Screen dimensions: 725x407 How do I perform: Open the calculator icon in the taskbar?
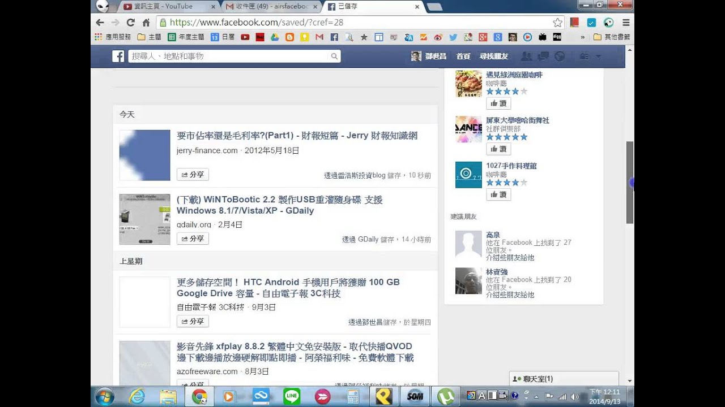coord(353,397)
